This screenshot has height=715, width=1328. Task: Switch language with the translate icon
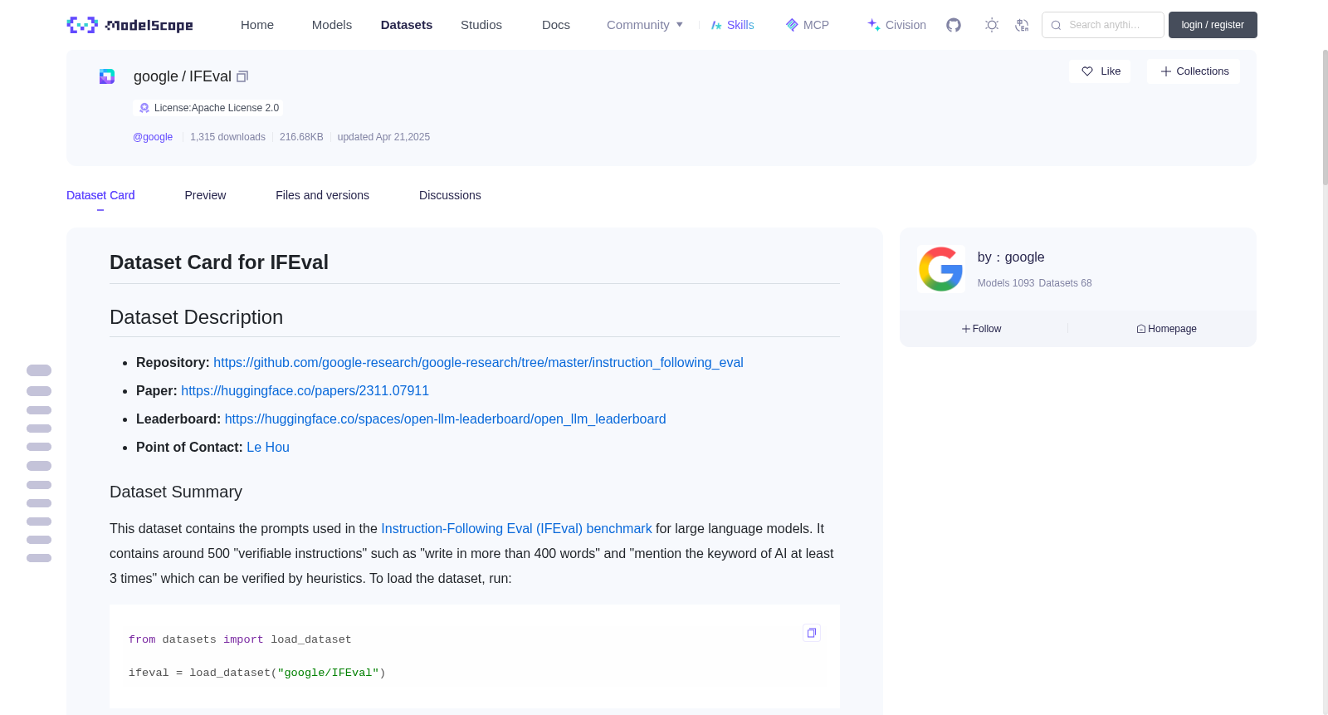coord(1022,25)
